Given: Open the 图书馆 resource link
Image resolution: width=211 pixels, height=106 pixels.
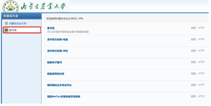Looking at the screenshot, I should pyautogui.click(x=51, y=28).
